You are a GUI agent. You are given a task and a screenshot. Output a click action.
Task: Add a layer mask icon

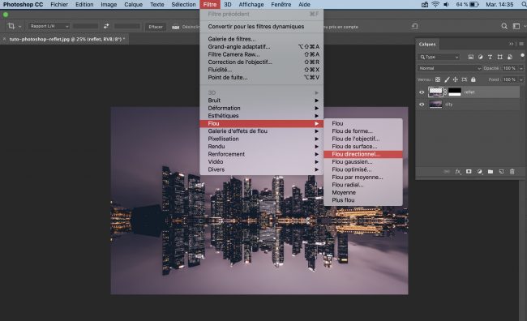469,172
